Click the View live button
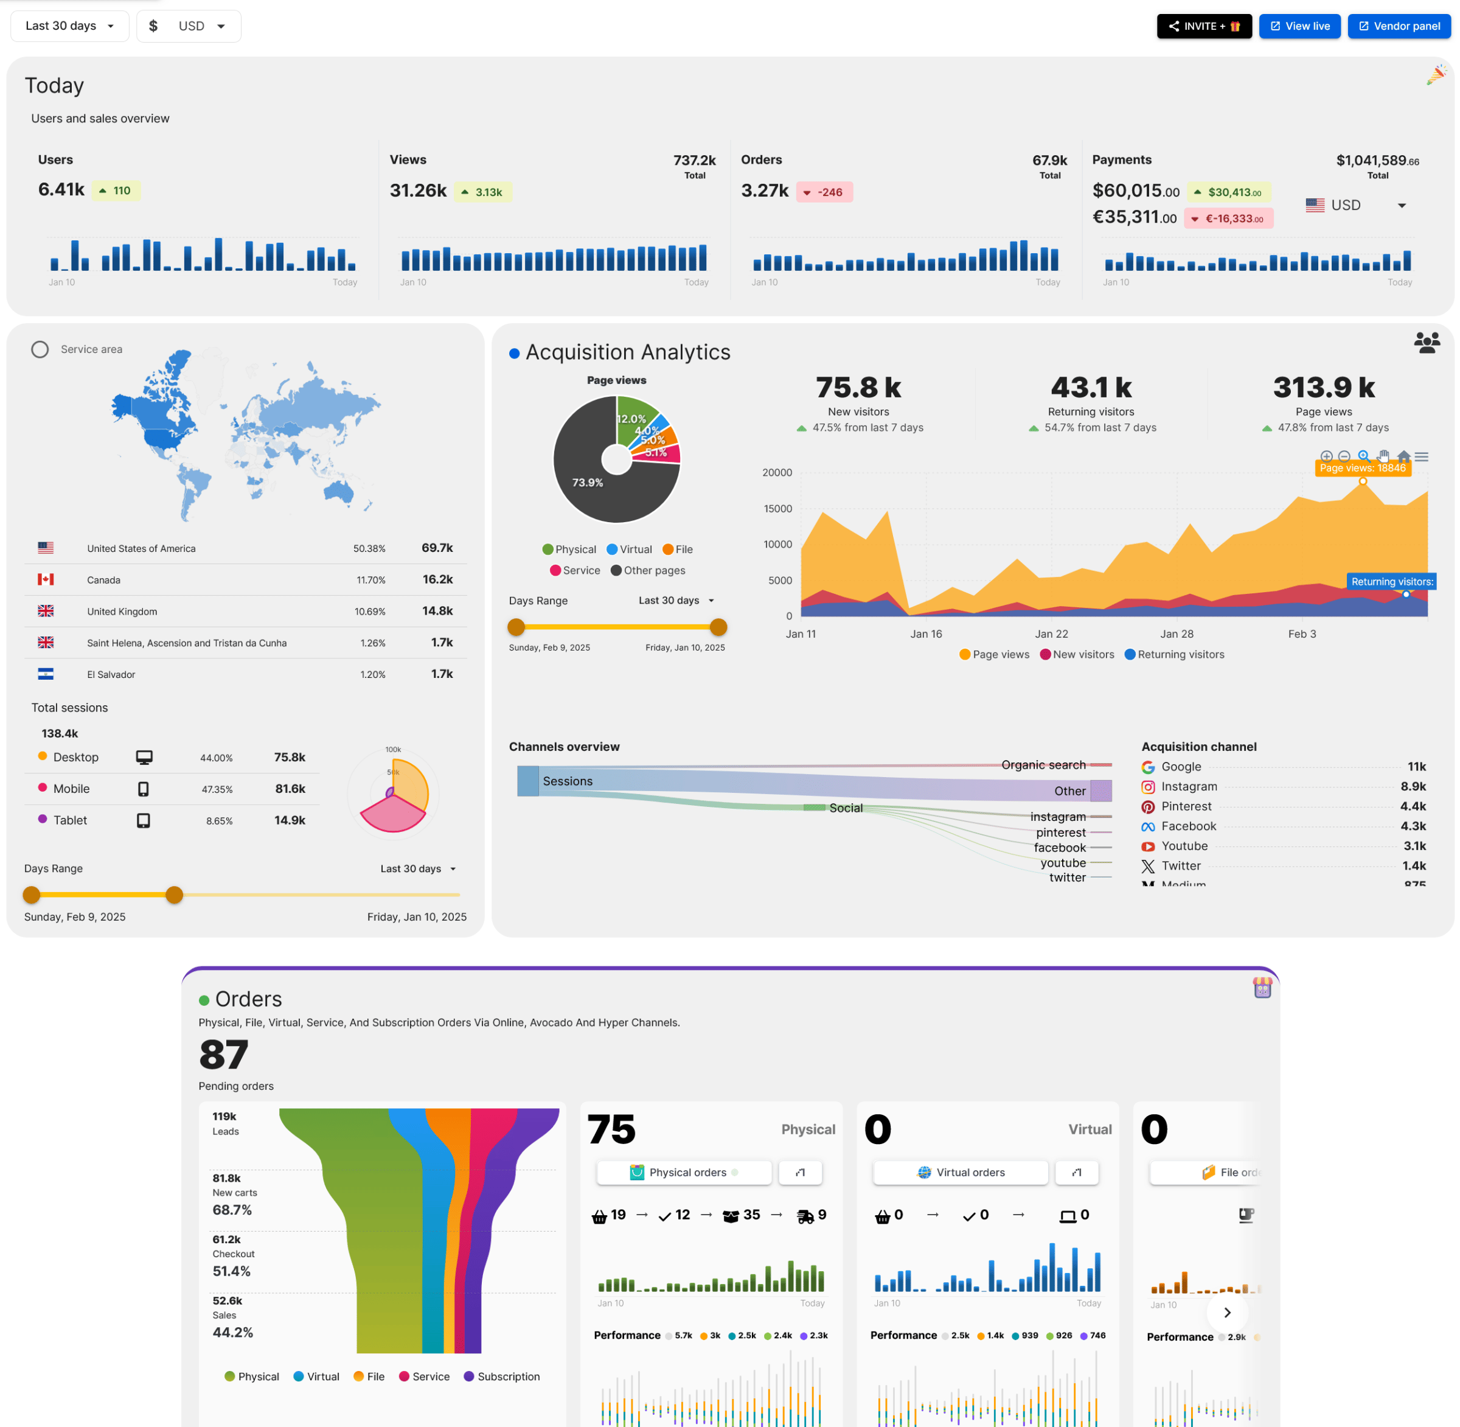This screenshot has width=1460, height=1427. [1299, 26]
